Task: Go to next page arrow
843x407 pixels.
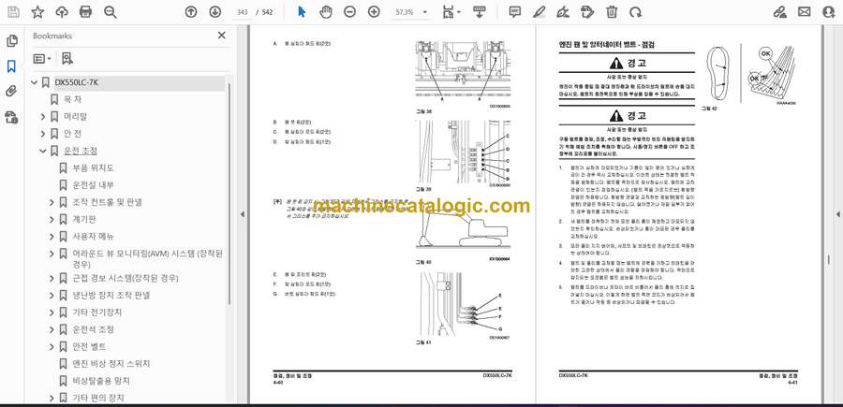Action: click(x=214, y=12)
